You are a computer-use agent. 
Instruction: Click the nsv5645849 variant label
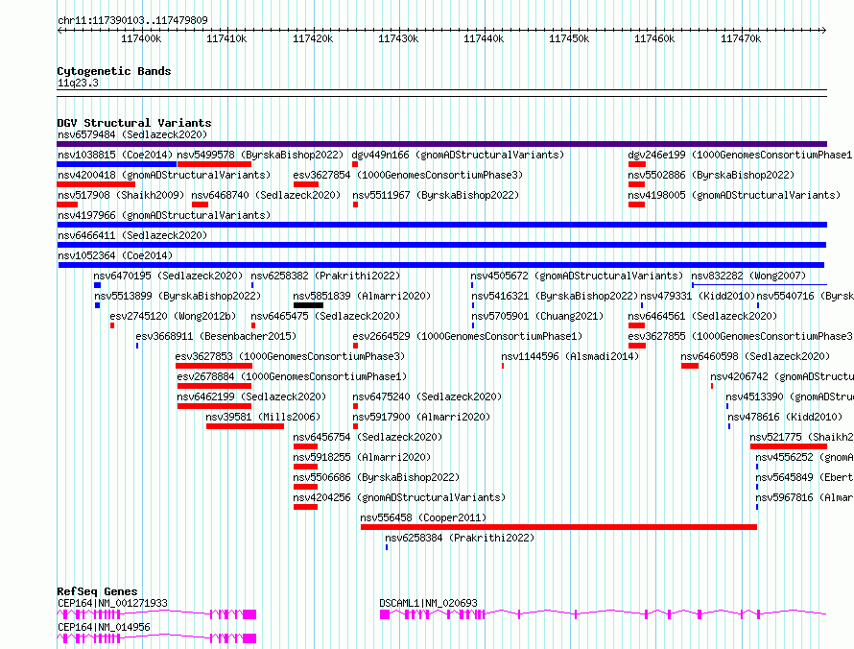click(x=804, y=477)
